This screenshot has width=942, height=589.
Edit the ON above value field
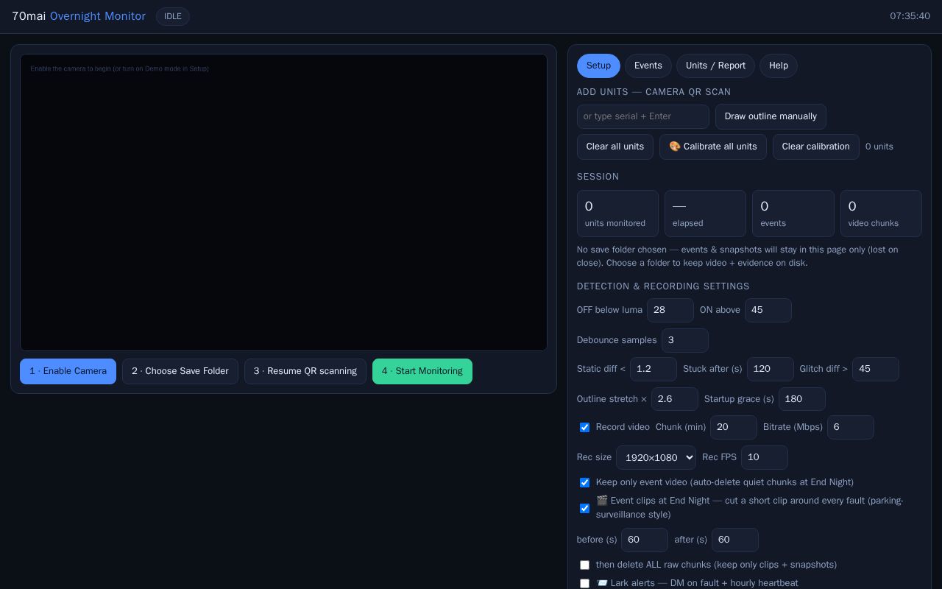click(768, 310)
